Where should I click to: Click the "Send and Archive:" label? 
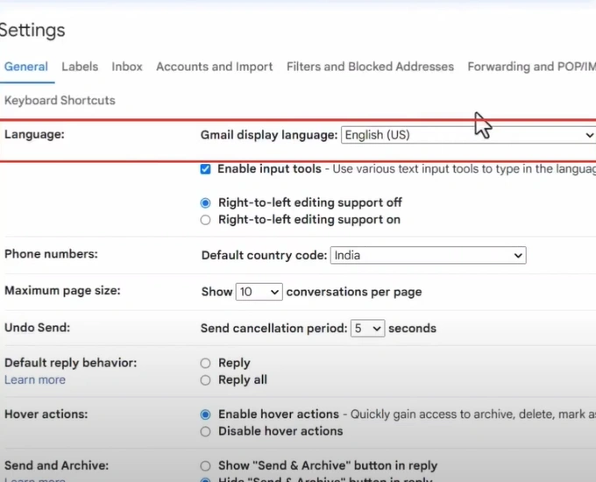[57, 465]
